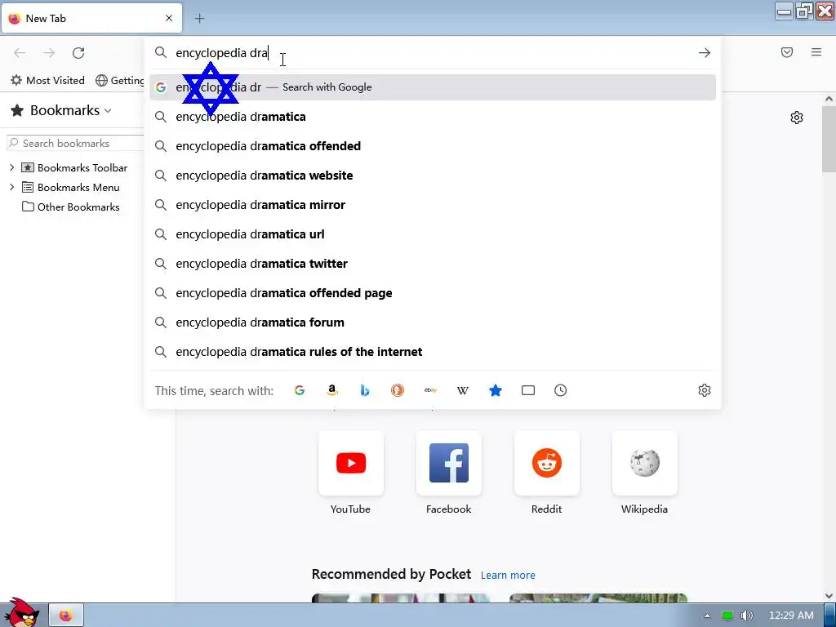
Task: Go forward to the next page
Action: 49,53
